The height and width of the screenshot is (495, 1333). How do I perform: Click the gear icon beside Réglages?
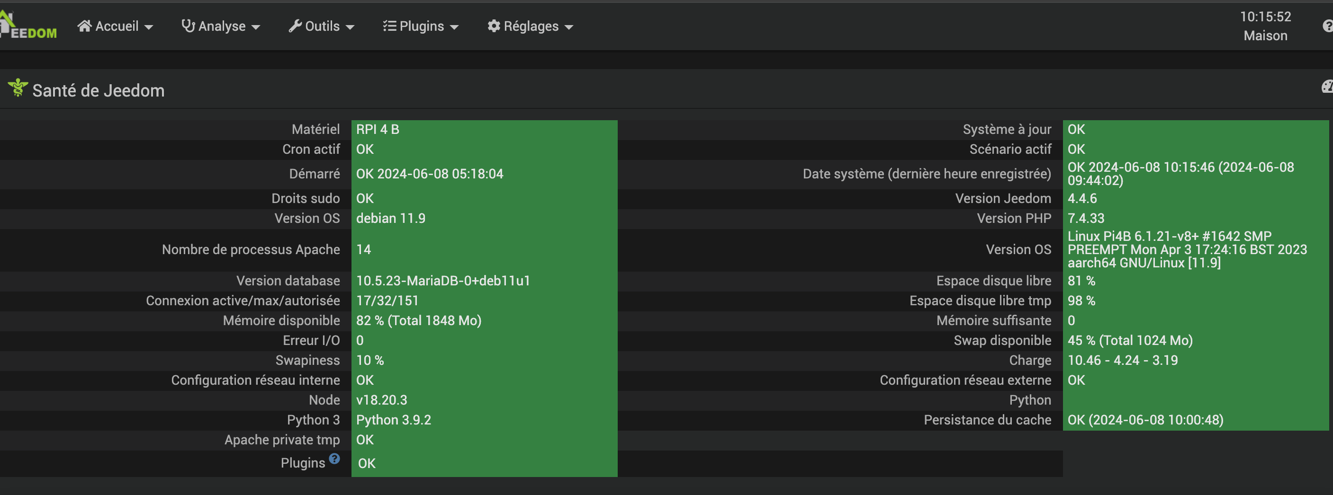click(494, 26)
